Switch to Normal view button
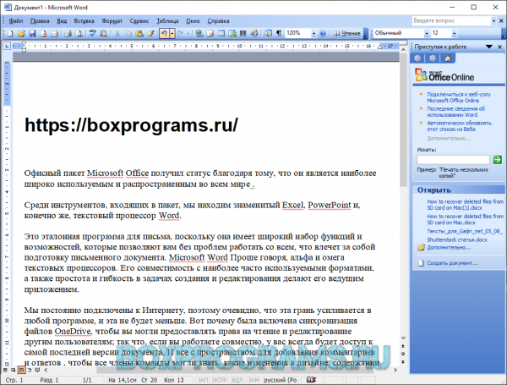 coord(6,370)
